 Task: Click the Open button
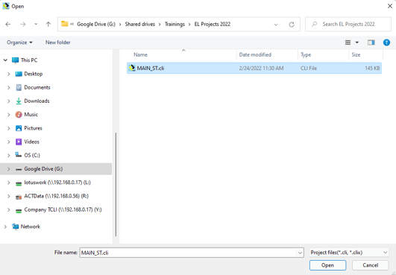click(x=327, y=265)
